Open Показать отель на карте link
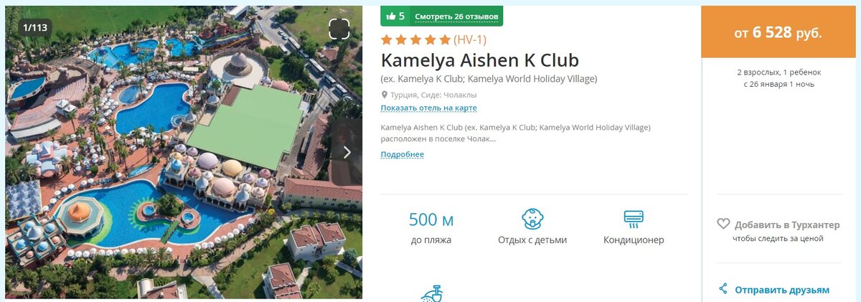The height and width of the screenshot is (302, 861). [x=428, y=108]
